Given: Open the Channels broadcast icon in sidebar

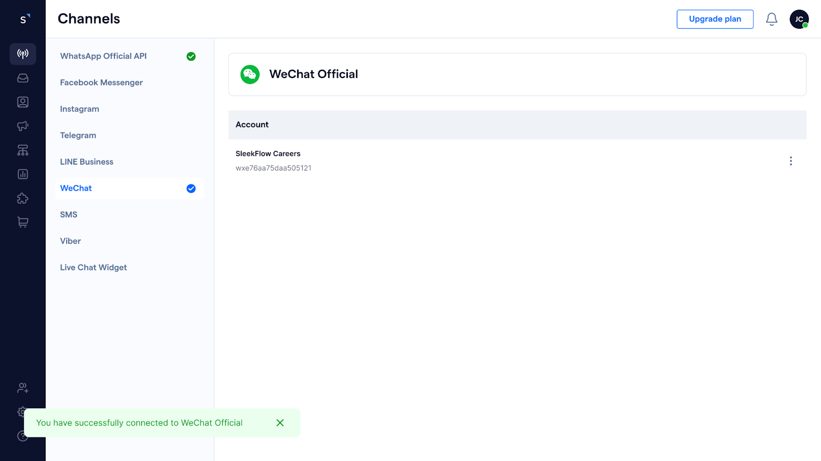Looking at the screenshot, I should (23, 54).
